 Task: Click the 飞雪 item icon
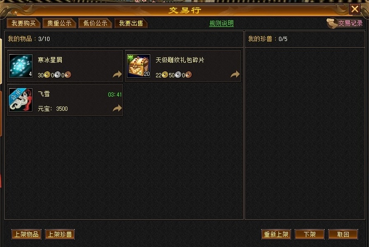[21, 100]
